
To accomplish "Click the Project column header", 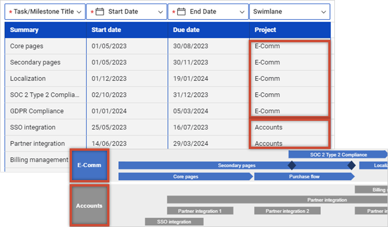I will click(290, 30).
